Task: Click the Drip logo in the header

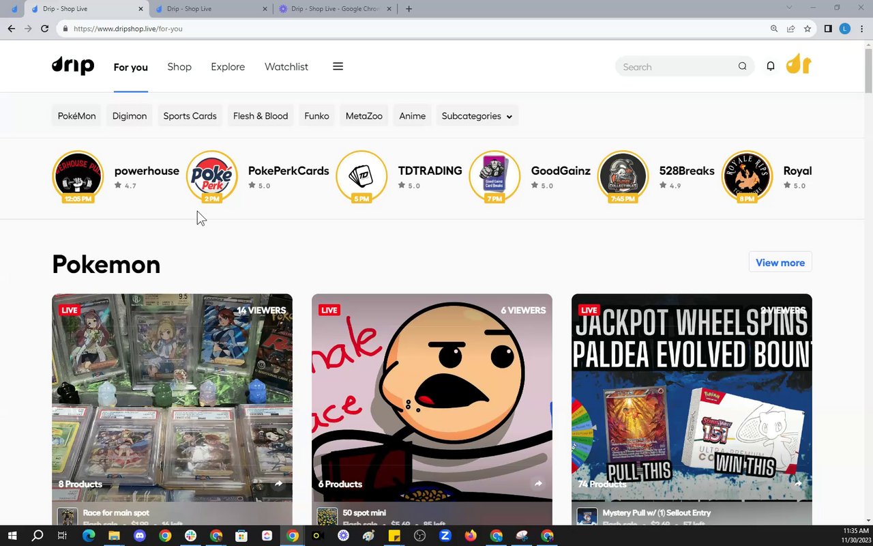Action: [73, 66]
